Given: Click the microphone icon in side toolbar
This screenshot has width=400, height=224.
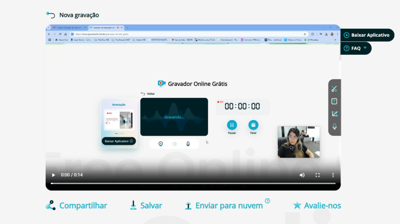Looking at the screenshot, I should point(334,126).
